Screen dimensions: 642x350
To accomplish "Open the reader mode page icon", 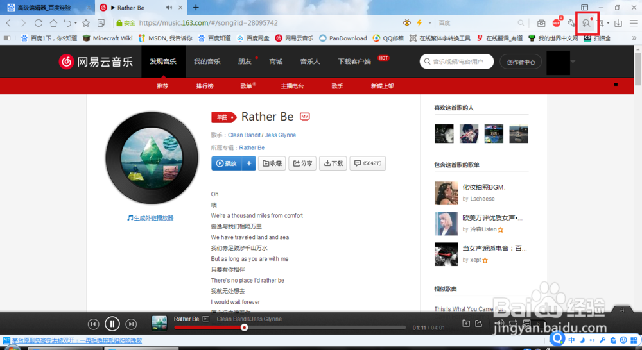I will (x=101, y=23).
